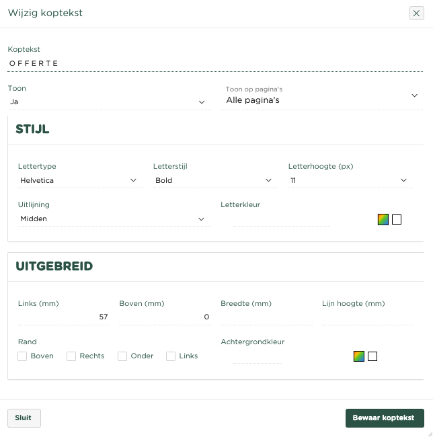
Task: Expand the Uitlijning Midden dropdown
Action: [x=113, y=218]
